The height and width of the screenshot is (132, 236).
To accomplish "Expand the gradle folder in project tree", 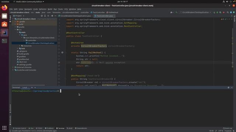I will coord(15,27).
